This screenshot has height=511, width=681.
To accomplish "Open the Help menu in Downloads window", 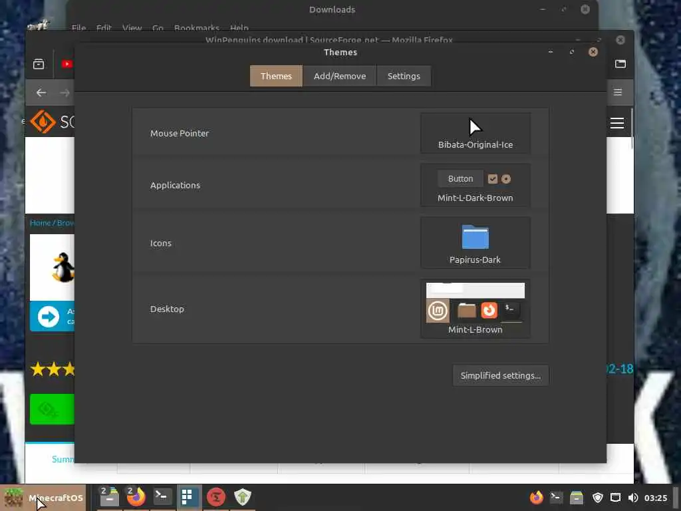I will tap(239, 28).
